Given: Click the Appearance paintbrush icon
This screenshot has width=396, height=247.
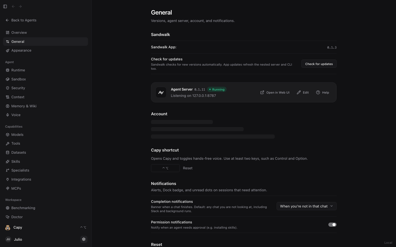Looking at the screenshot, I should tap(7, 50).
